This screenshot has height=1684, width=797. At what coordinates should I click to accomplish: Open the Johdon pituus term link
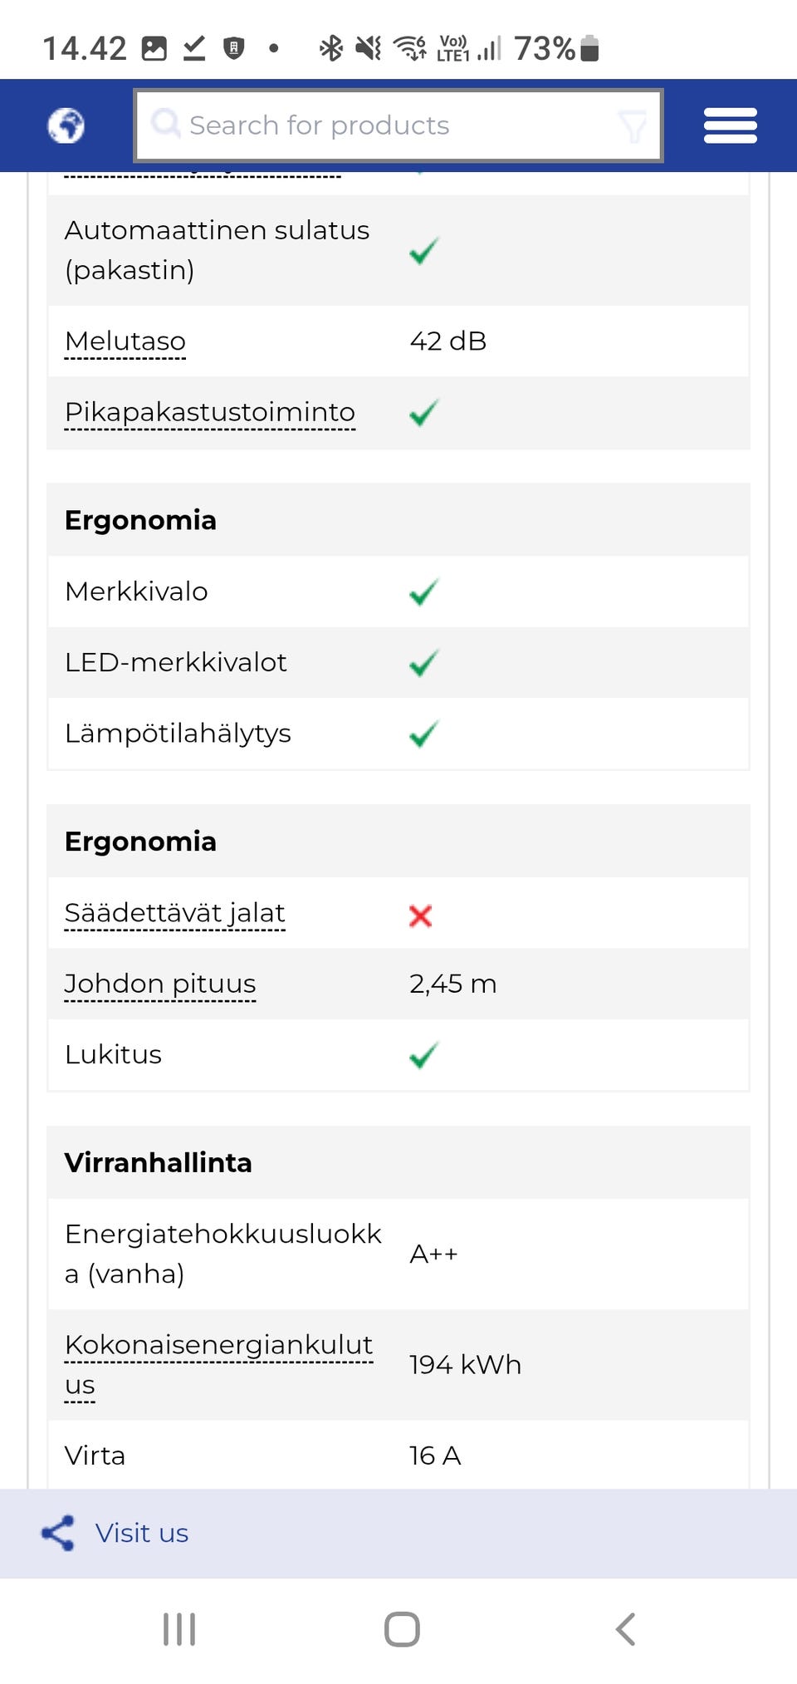pos(159,984)
